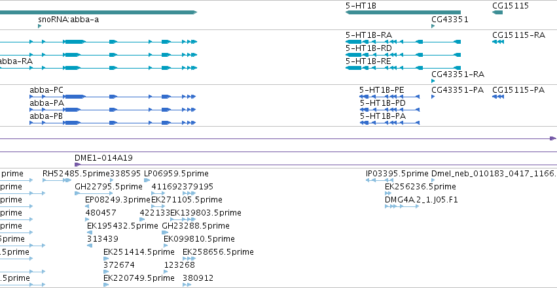
Task: Click the abba-PA protein label
Action: (47, 103)
